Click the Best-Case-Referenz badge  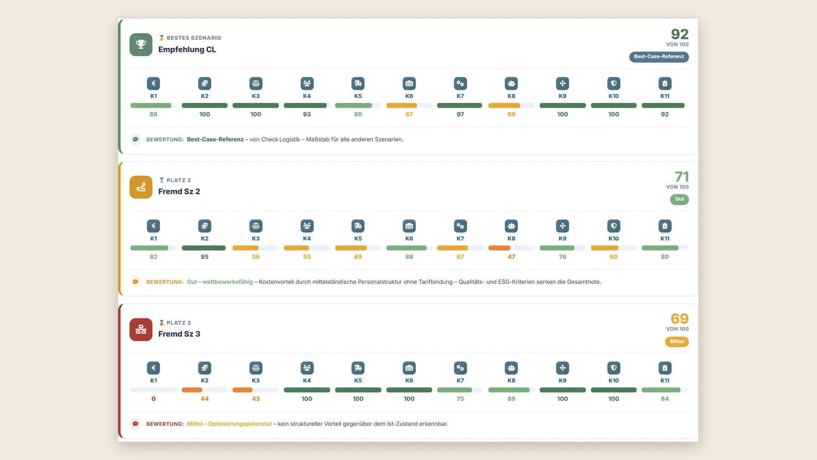click(x=659, y=57)
